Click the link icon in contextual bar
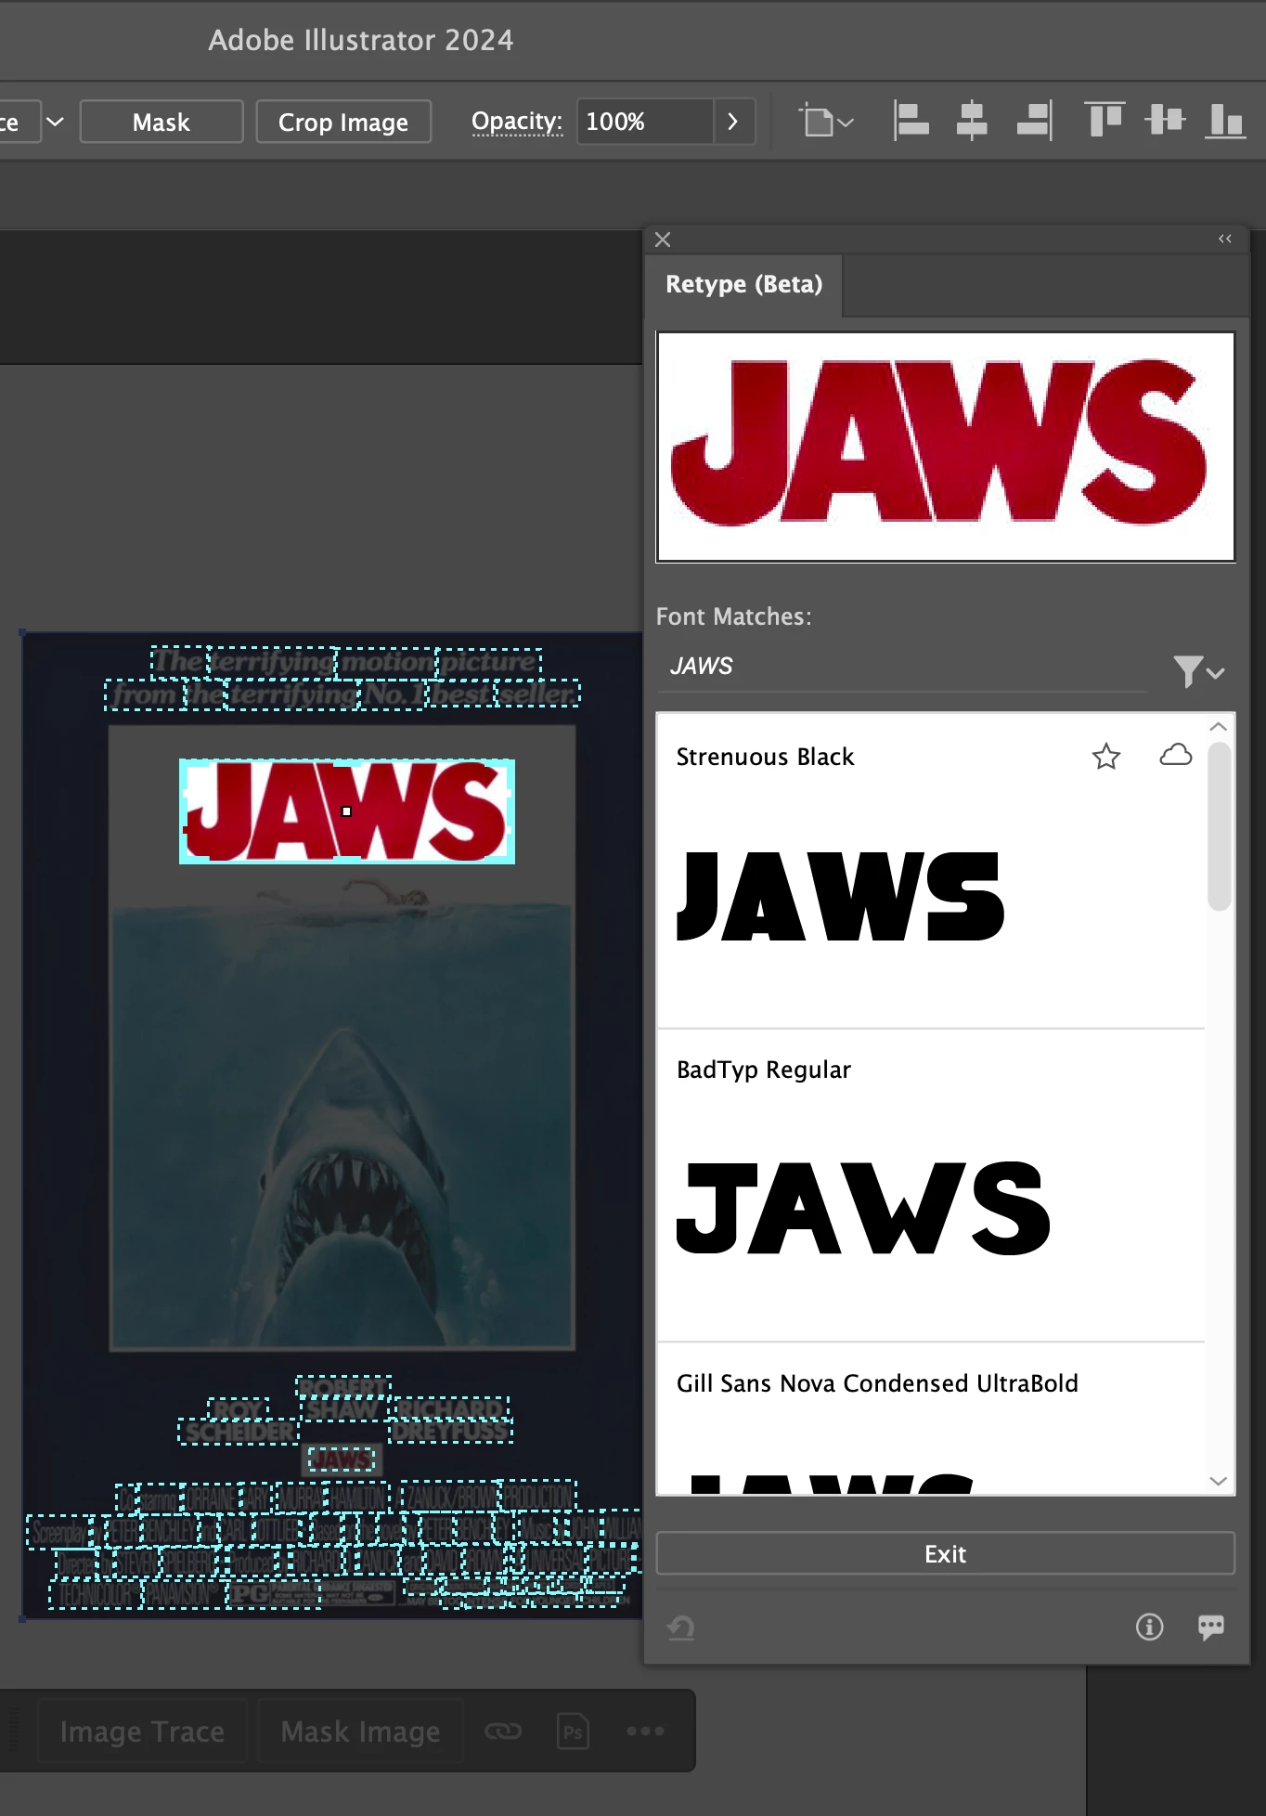The height and width of the screenshot is (1816, 1266). (x=503, y=1731)
